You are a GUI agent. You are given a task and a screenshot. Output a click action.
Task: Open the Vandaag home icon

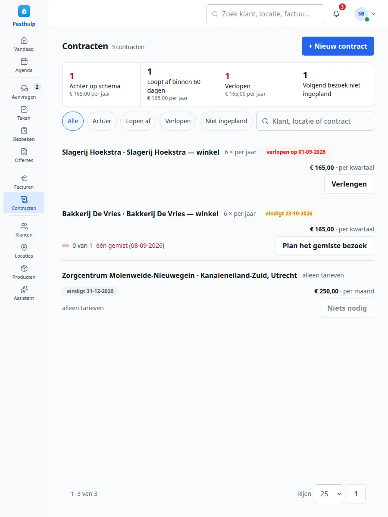click(24, 40)
